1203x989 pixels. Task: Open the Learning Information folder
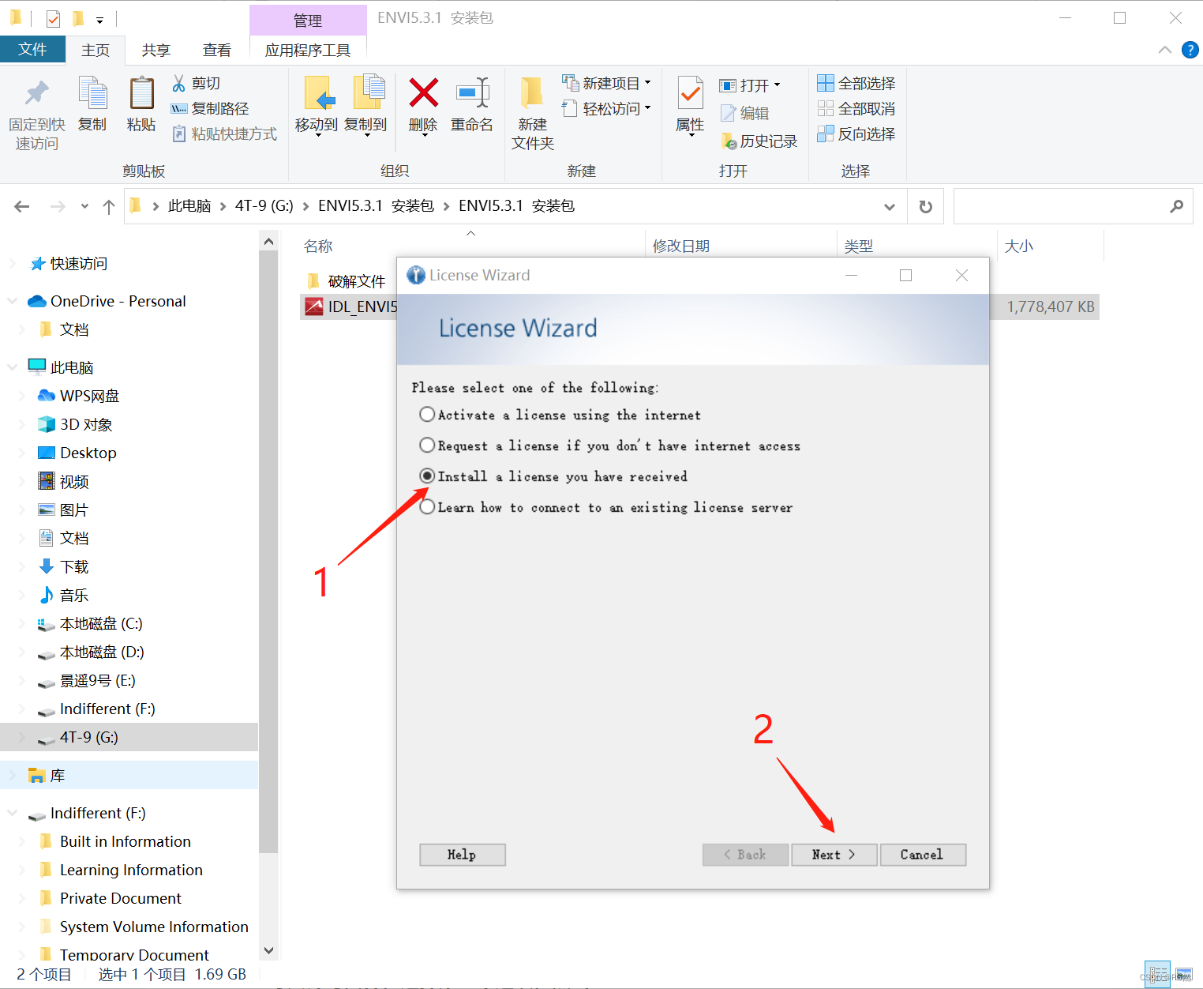click(x=131, y=870)
